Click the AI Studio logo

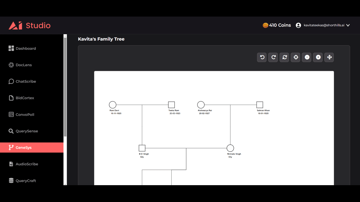30,26
